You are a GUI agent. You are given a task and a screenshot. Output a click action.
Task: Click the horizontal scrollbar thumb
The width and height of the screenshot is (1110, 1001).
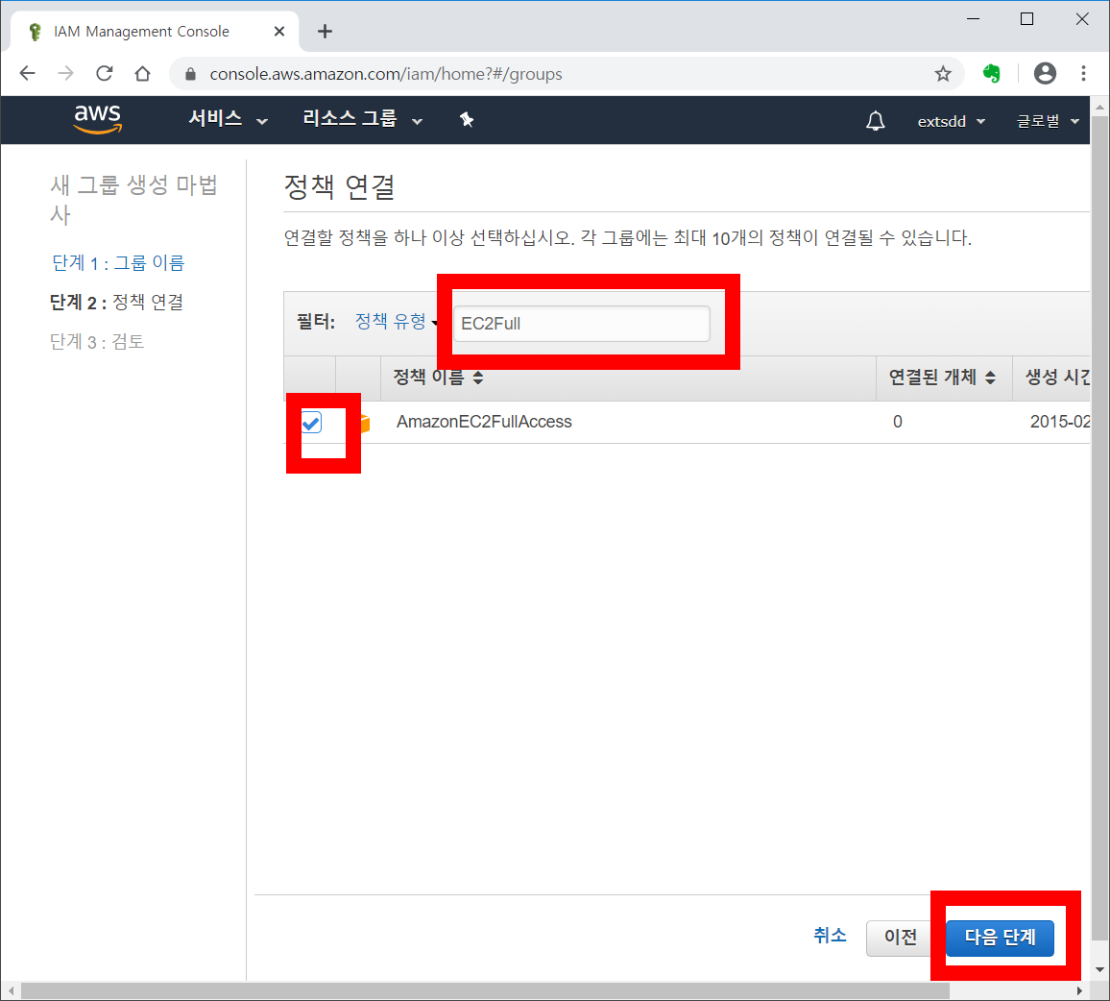tap(485, 990)
